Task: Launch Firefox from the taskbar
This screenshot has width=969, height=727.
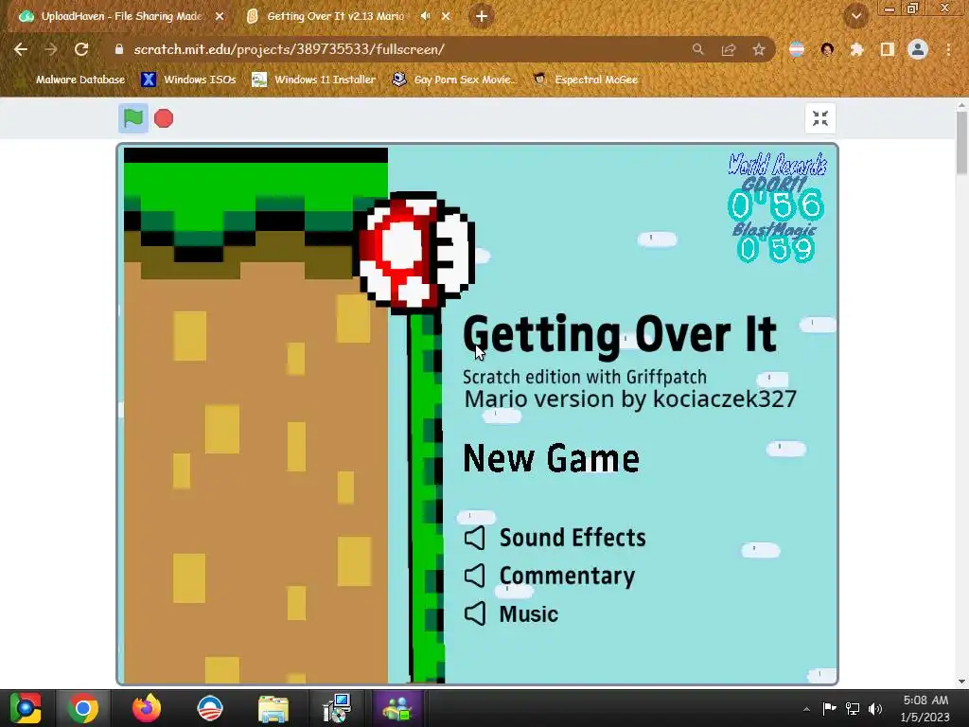Action: coord(147,708)
